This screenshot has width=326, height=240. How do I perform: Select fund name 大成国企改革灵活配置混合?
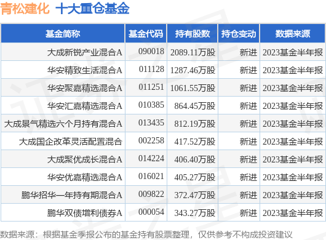[71, 142]
